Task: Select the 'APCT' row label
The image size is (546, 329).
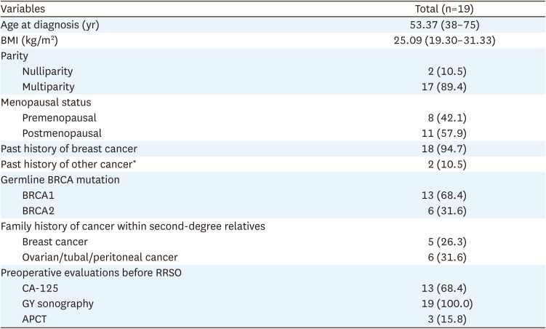Action: pyautogui.click(x=36, y=317)
